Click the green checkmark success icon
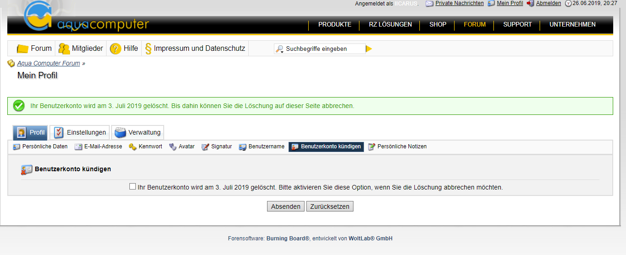This screenshot has width=626, height=255. (19, 106)
